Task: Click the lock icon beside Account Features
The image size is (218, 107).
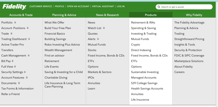Action: [27, 77]
